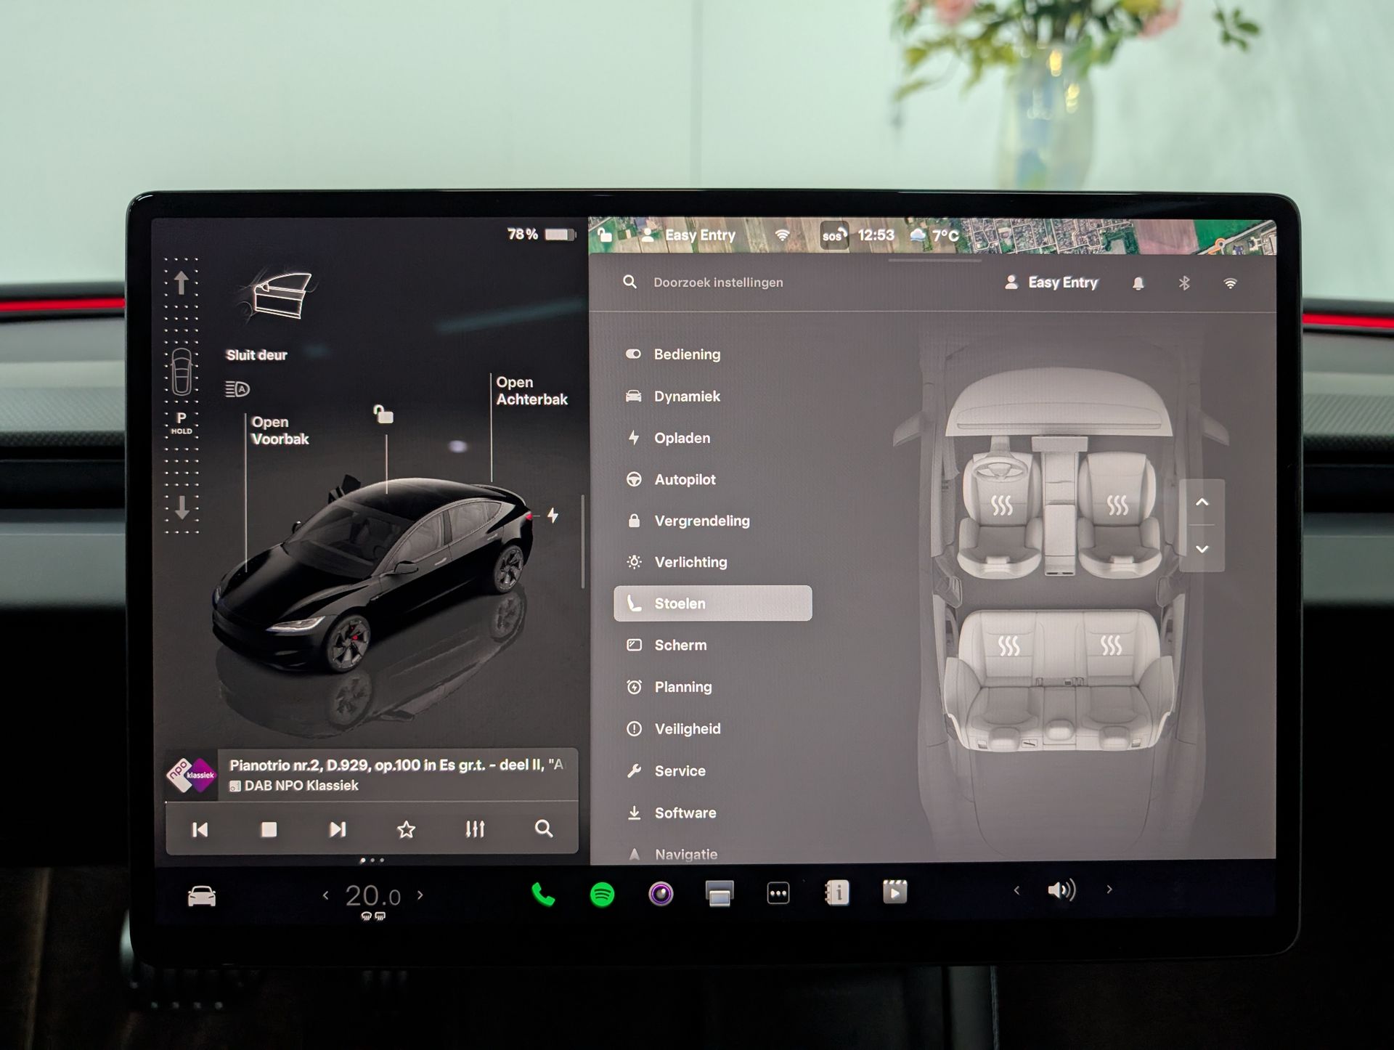Open the all-apps menu with three dots
The image size is (1394, 1050).
(778, 893)
